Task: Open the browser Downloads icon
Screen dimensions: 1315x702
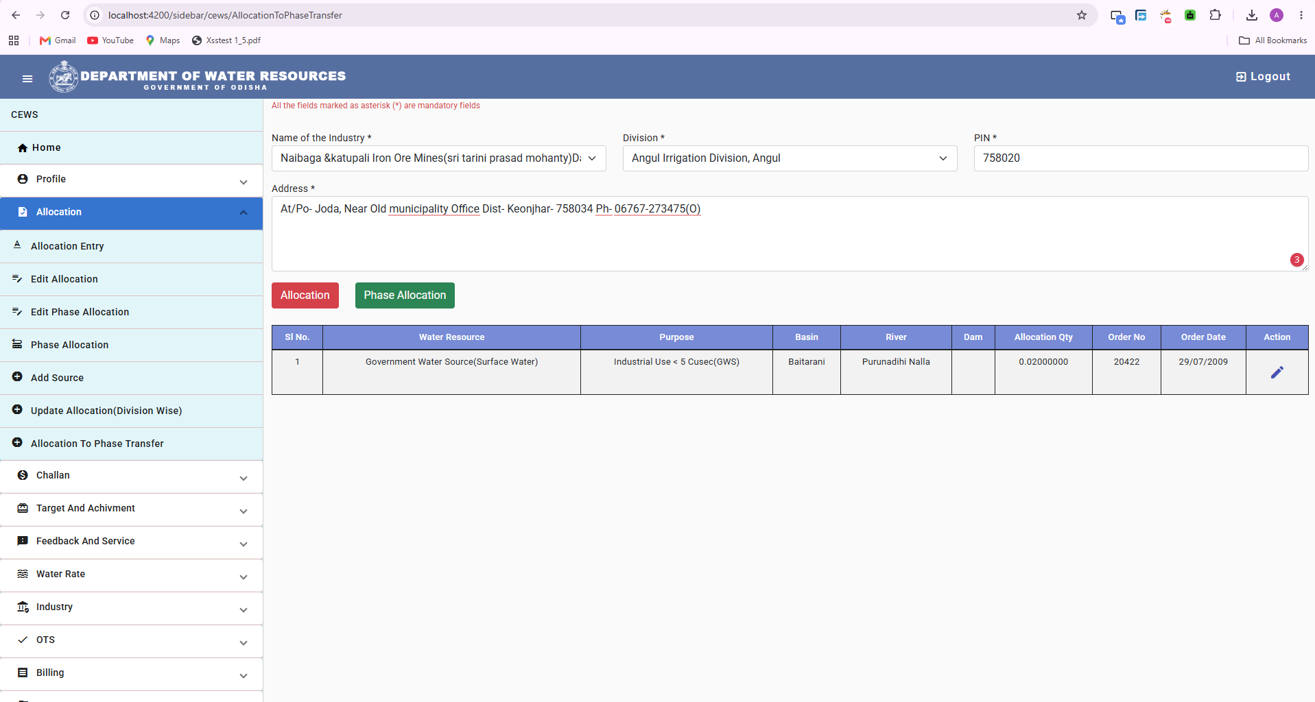Action: pos(1252,15)
